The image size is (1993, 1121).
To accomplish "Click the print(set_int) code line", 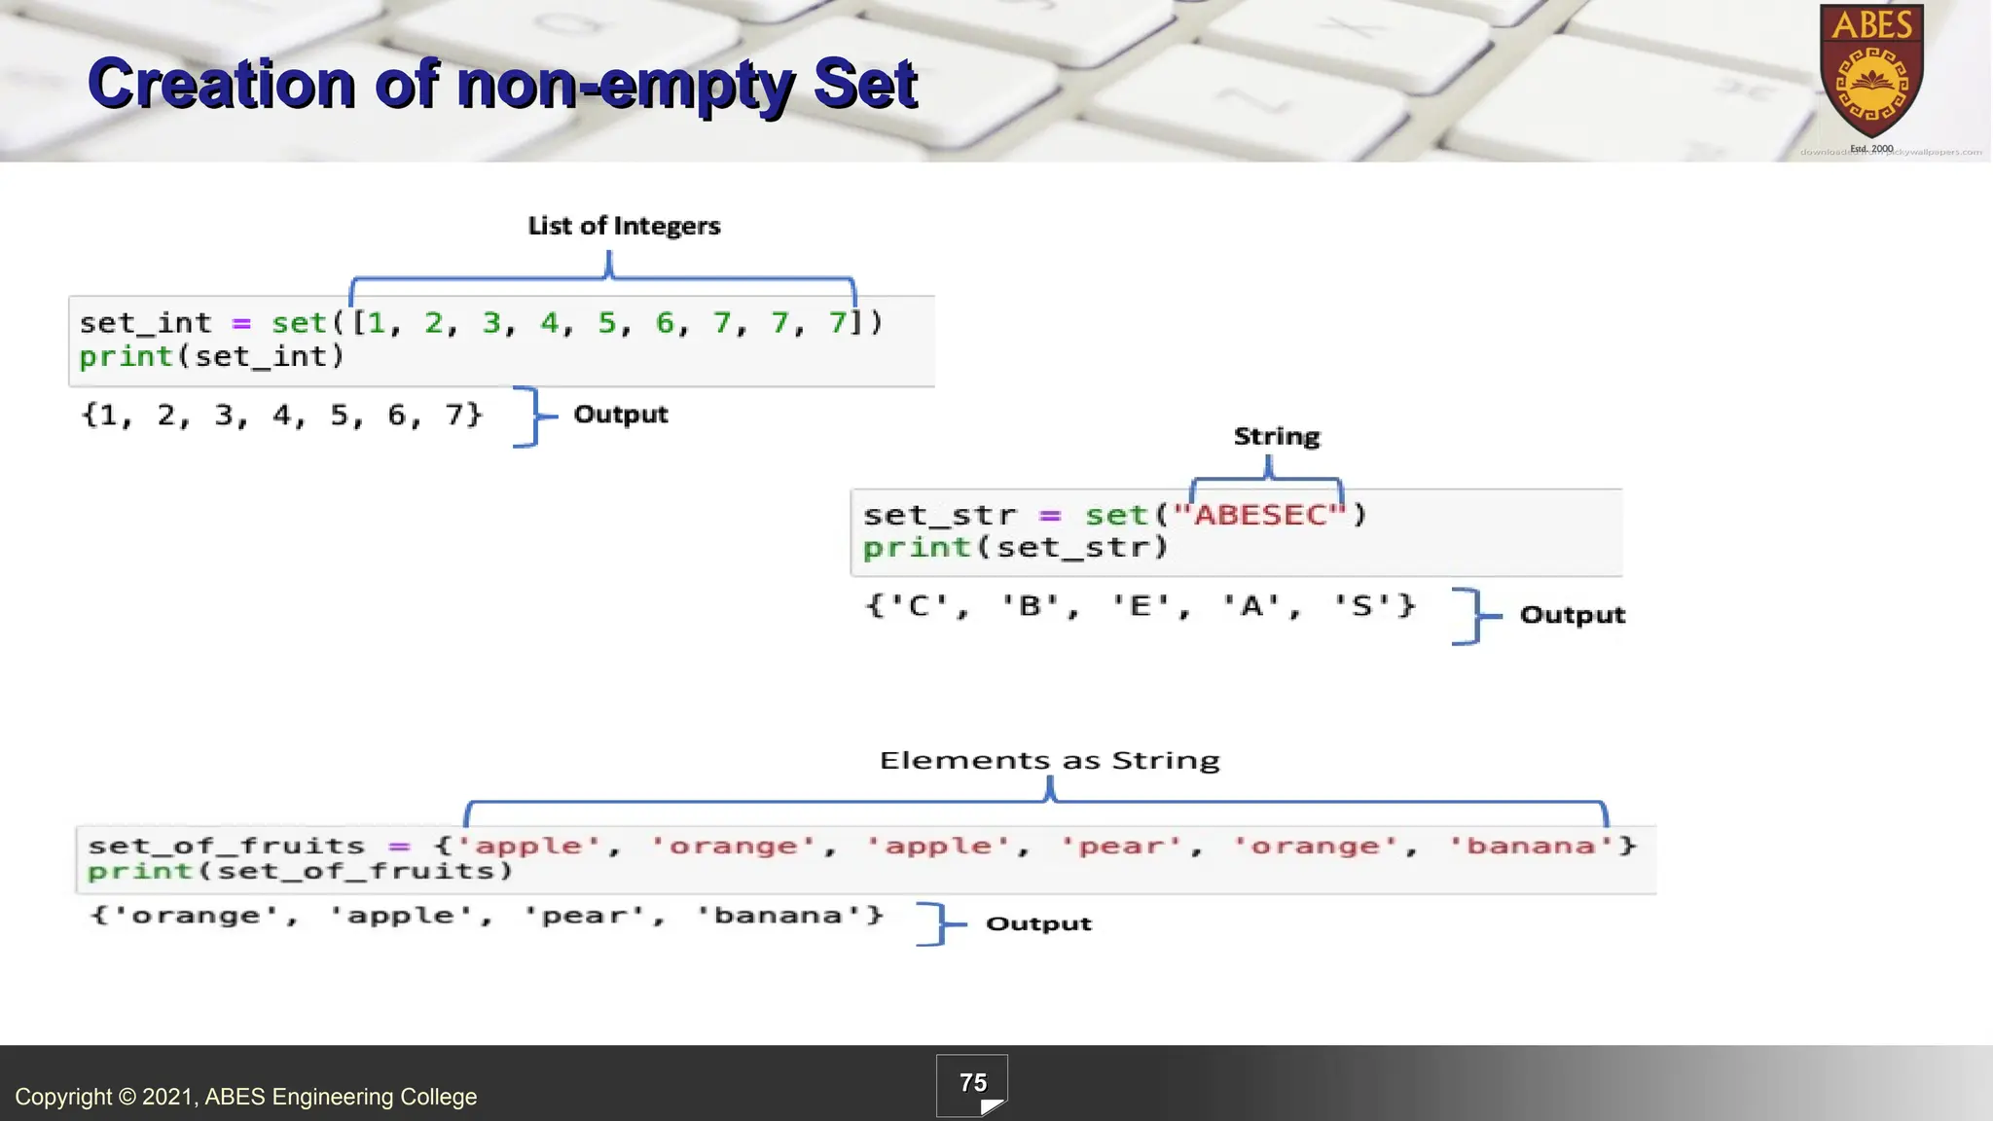I will (x=212, y=357).
